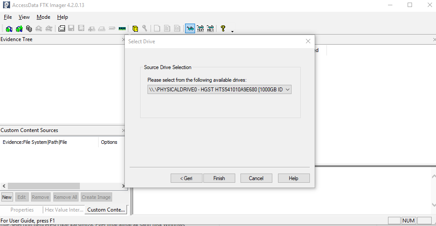This screenshot has width=436, height=226.
Task: Close the Evidence Tree panel
Action: [x=124, y=40]
